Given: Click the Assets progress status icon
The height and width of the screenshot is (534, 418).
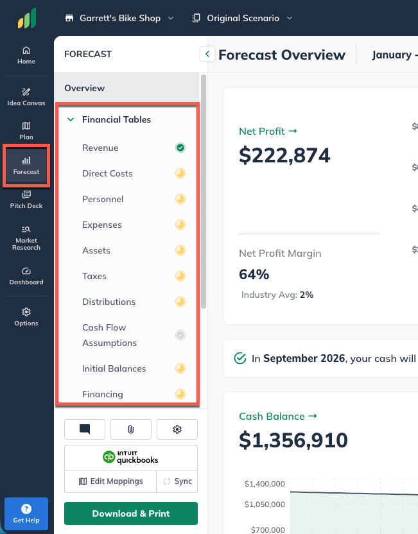Looking at the screenshot, I should click(180, 250).
